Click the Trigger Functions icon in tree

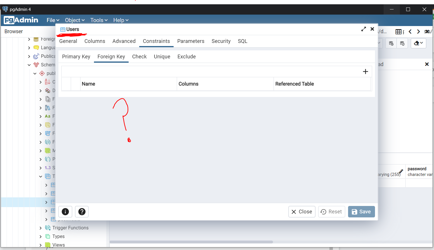(x=48, y=228)
